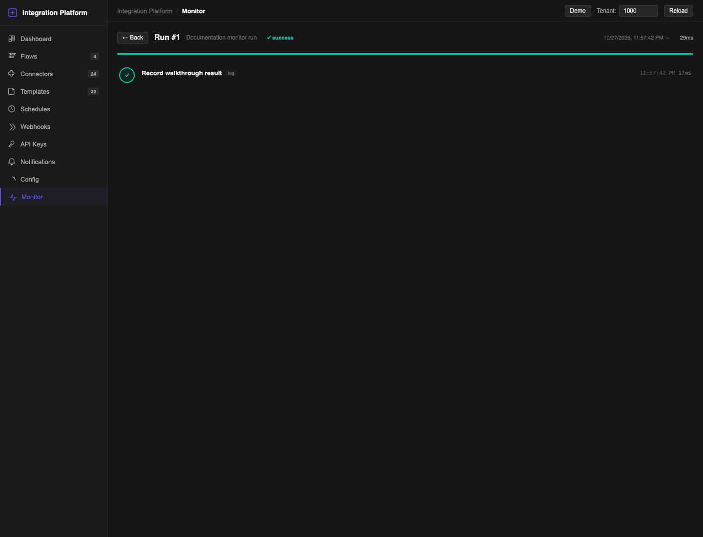Click the Dashboard grid icon
The image size is (703, 537).
point(12,39)
